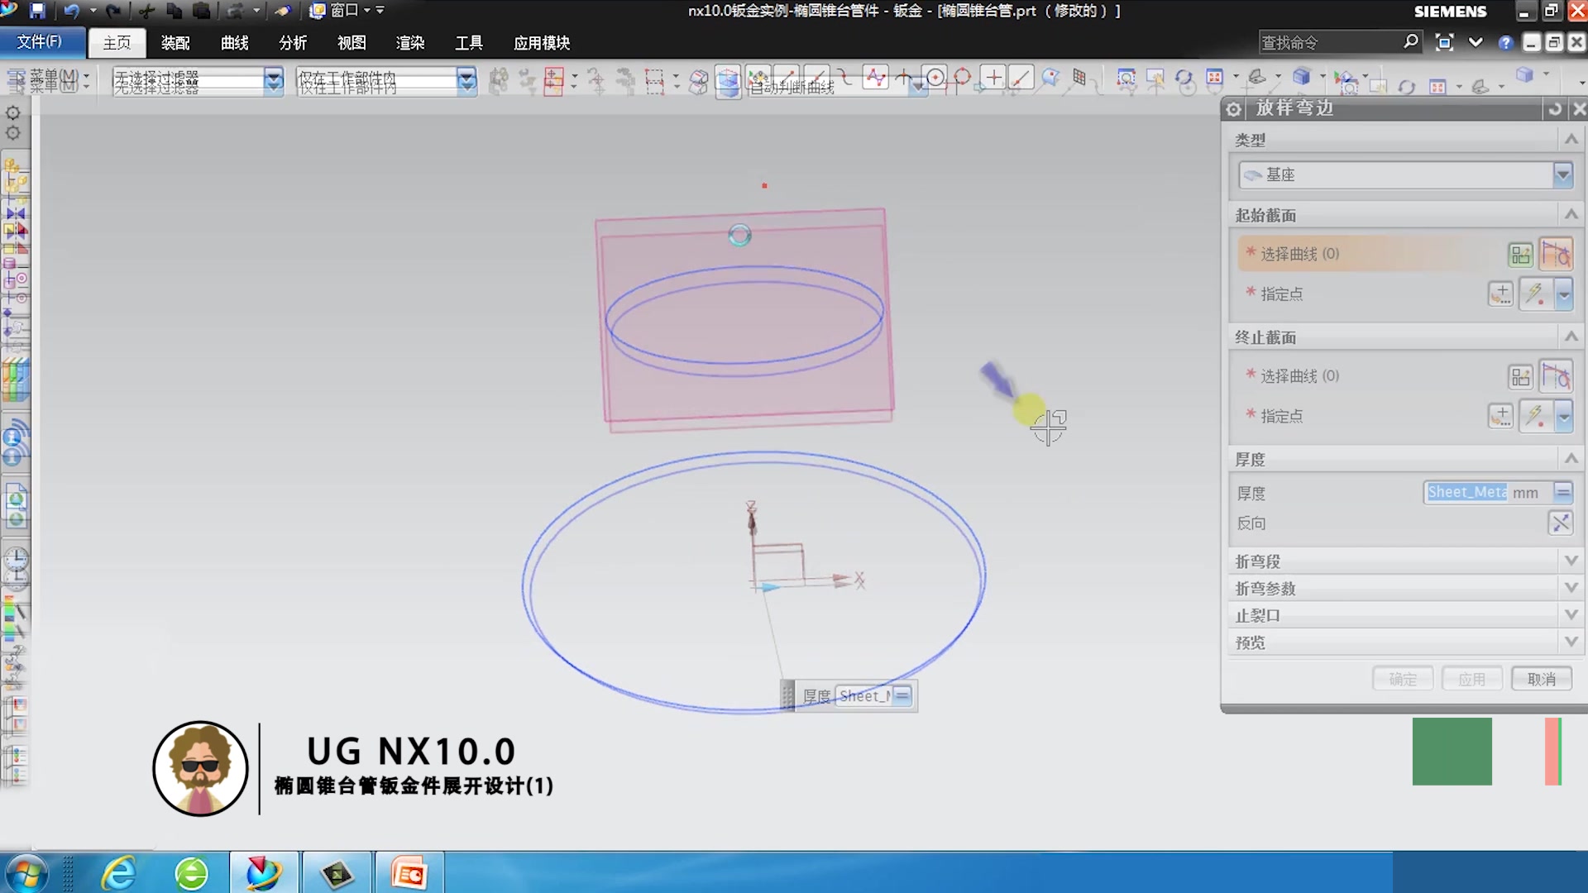
Task: Switch to the 应用模块 ribbon tab
Action: pyautogui.click(x=542, y=42)
